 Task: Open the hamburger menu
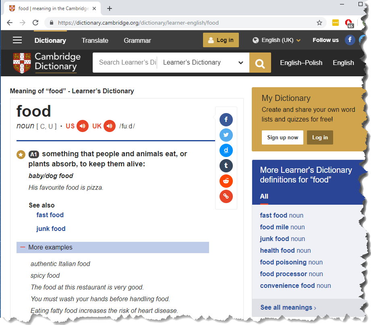17,40
